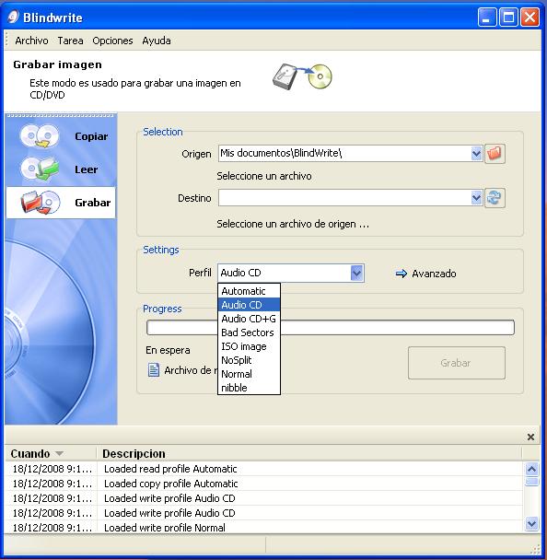Choose nibble profile option

(249, 388)
